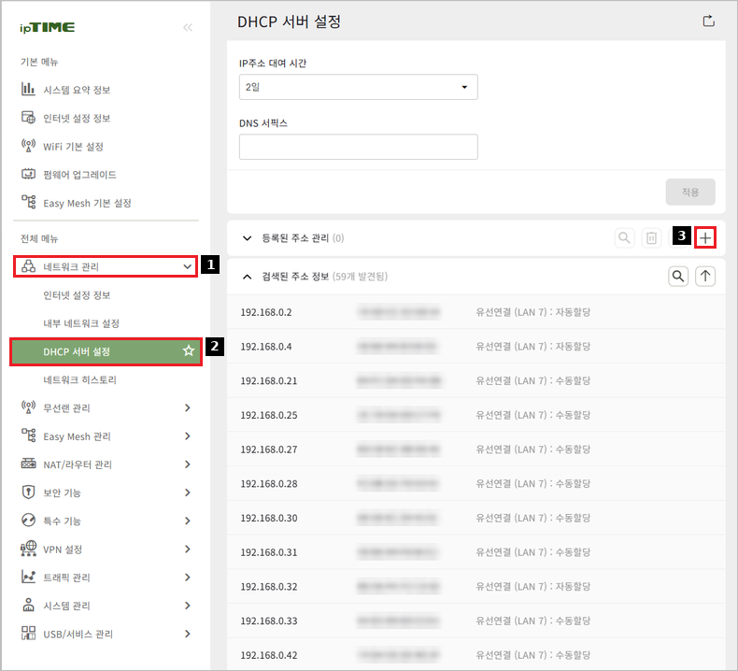Select the 192.168.0.2 address row
Image resolution: width=738 pixels, height=671 pixels.
coord(475,312)
